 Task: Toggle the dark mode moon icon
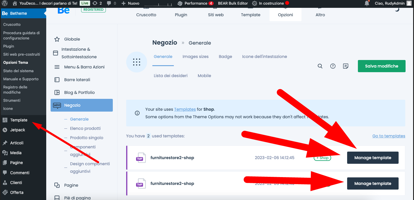397,9
